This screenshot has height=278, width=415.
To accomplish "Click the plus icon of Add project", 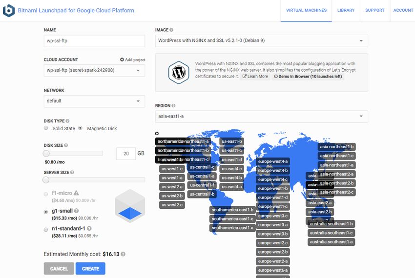I will (x=122, y=60).
